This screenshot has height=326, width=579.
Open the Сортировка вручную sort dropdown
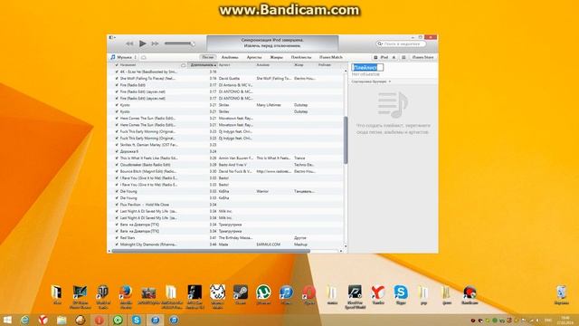coord(371,81)
